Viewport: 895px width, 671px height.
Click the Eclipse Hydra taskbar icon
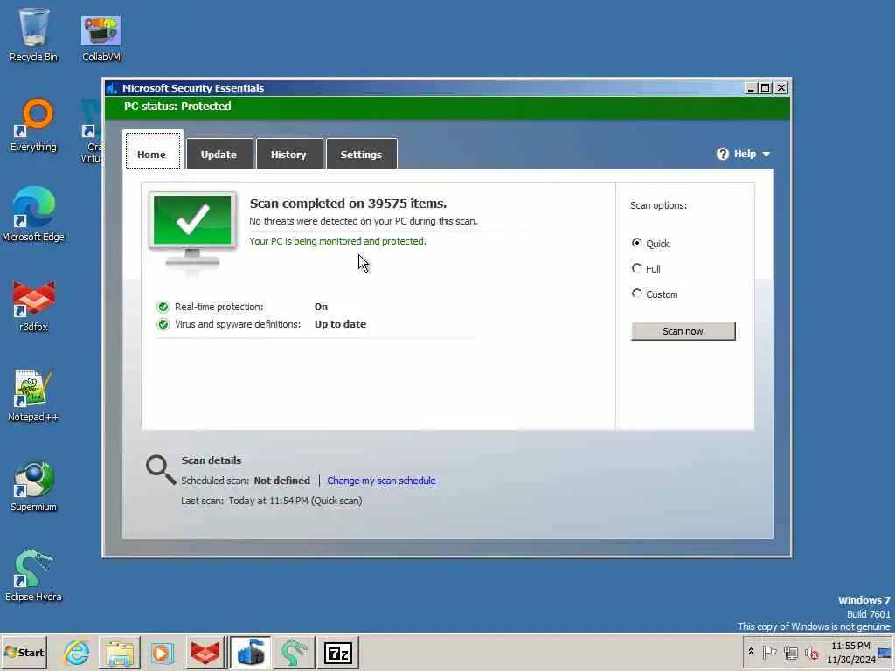coord(295,652)
